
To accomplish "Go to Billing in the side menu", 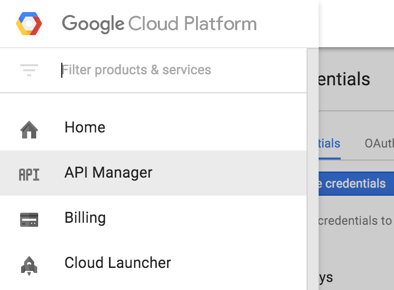I will [x=153, y=218].
